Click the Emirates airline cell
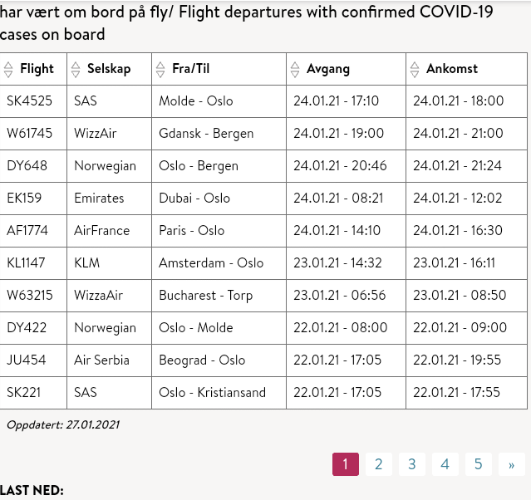Screen dimensions: 531x500 point(99,199)
